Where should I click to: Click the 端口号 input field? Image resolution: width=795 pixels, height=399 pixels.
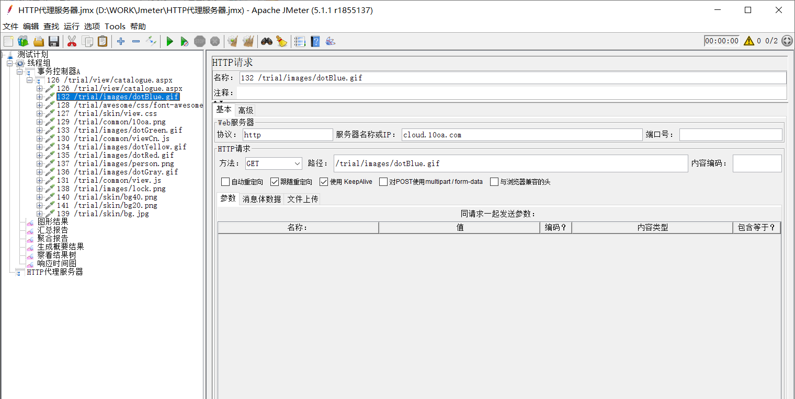coord(731,135)
